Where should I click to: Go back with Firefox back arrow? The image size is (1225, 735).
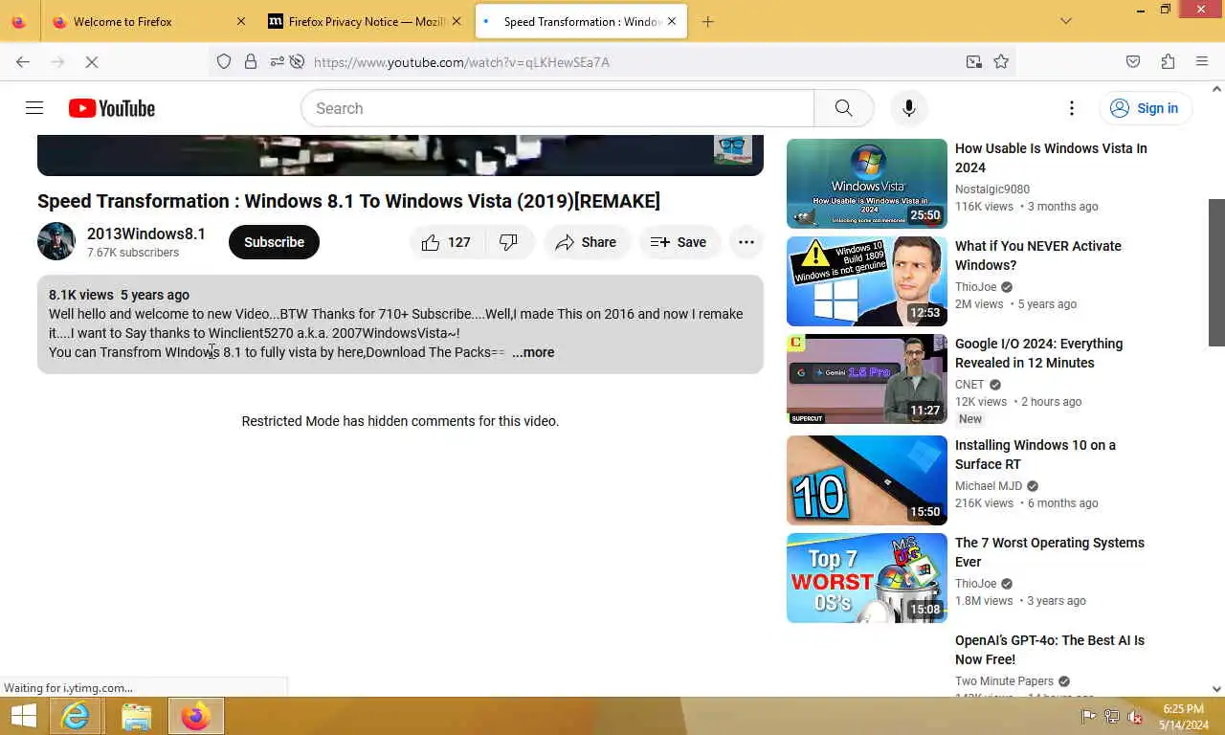23,61
